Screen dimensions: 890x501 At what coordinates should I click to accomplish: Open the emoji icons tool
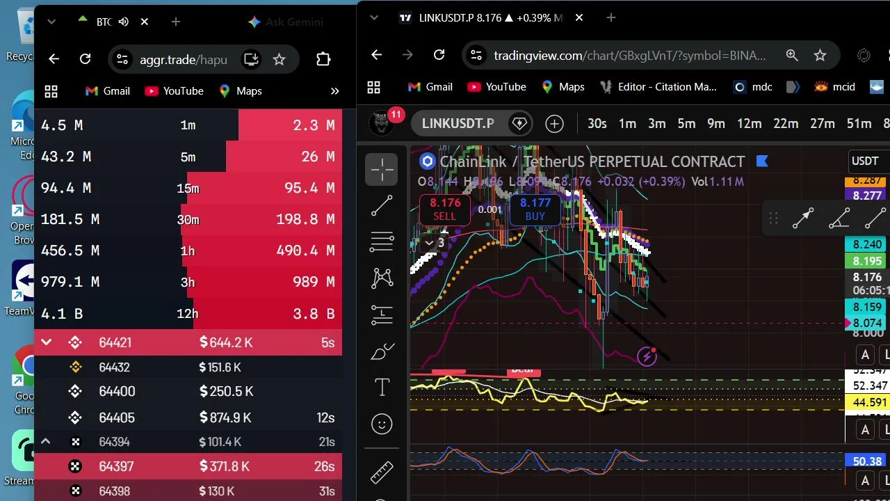pyautogui.click(x=382, y=424)
